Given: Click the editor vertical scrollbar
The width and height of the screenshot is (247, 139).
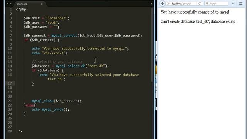Looking at the screenshot, I should pyautogui.click(x=152, y=45).
